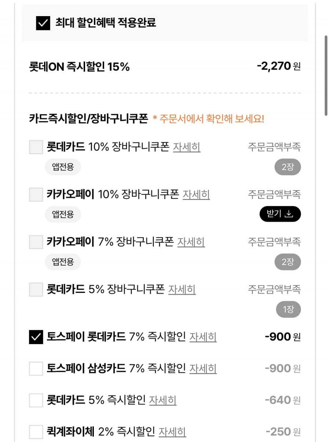Check 카카오페이 10% 장바구니쿠폰 checkbox
The width and height of the screenshot is (330, 442).
(x=36, y=194)
